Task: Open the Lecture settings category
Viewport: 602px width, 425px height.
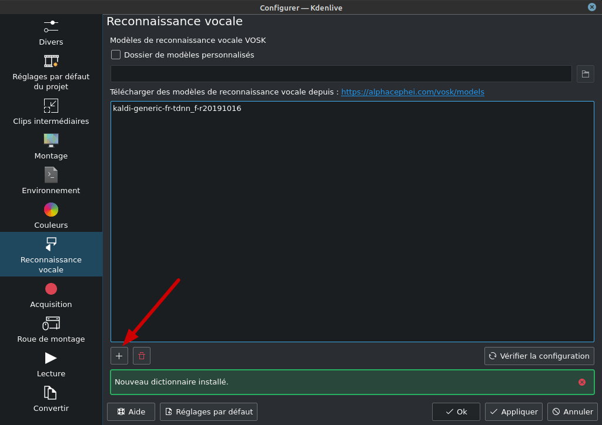Action: (x=51, y=365)
